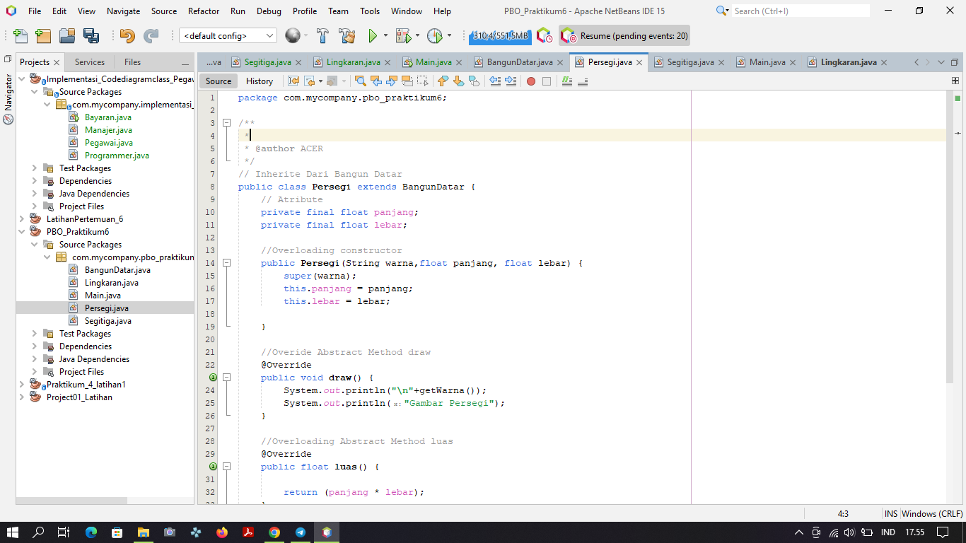
Task: Minimize the Projects window group
Action: click(185, 63)
